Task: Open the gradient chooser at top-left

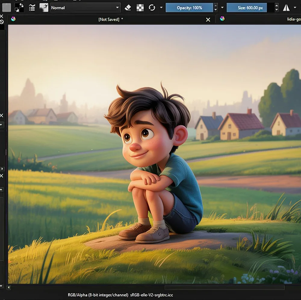Action: tap(6, 8)
